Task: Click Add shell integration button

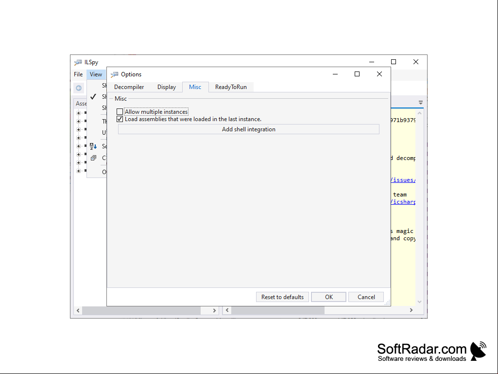Action: (249, 129)
